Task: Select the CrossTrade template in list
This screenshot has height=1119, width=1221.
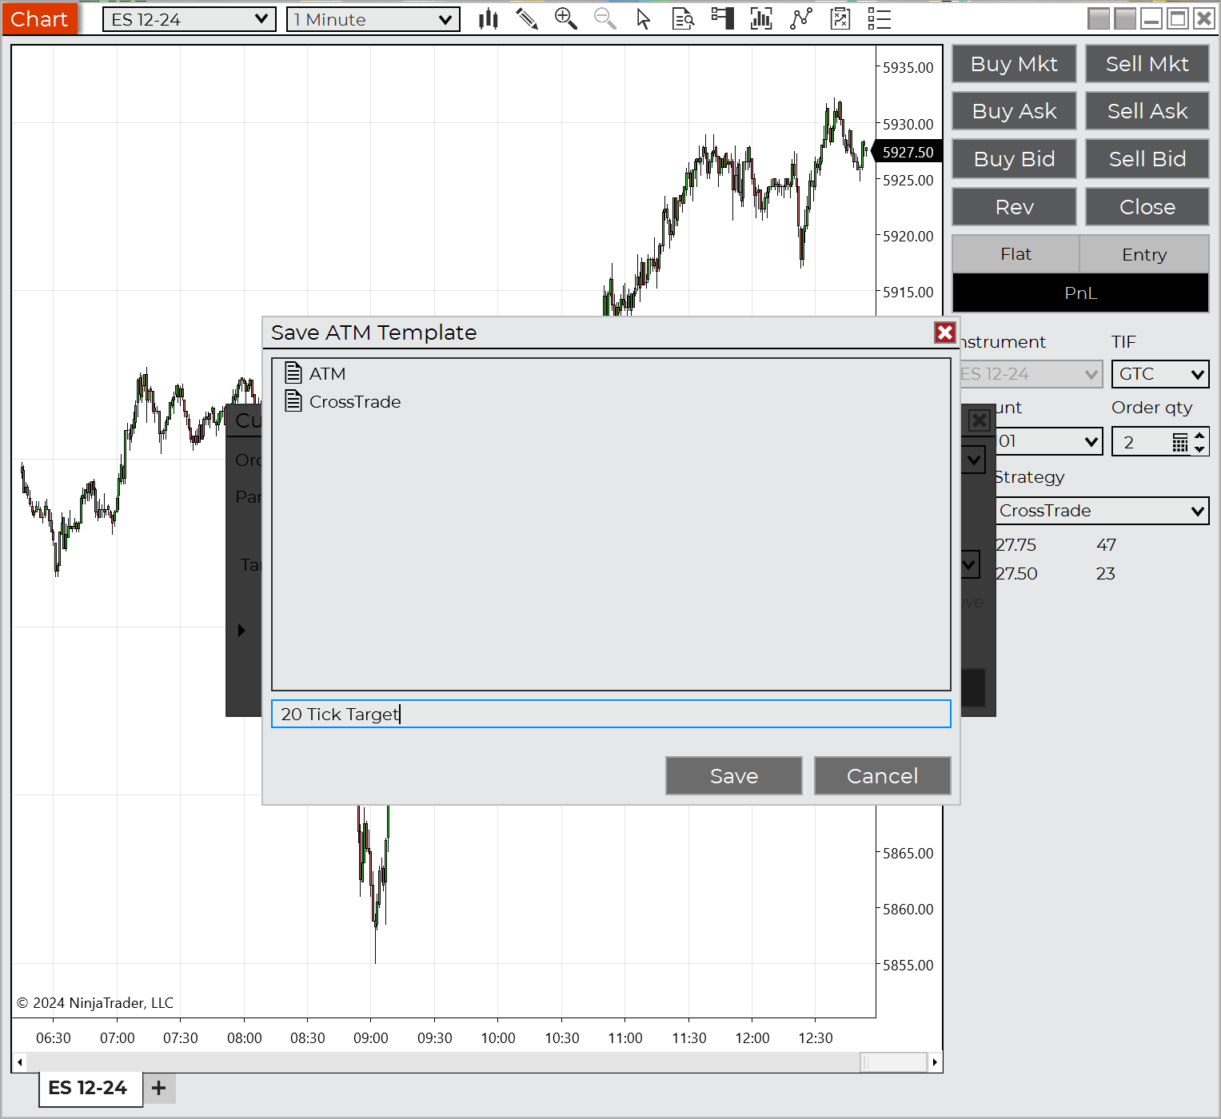Action: 354,402
